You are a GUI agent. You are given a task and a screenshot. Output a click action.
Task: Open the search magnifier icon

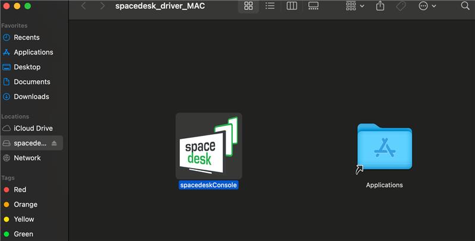click(465, 5)
